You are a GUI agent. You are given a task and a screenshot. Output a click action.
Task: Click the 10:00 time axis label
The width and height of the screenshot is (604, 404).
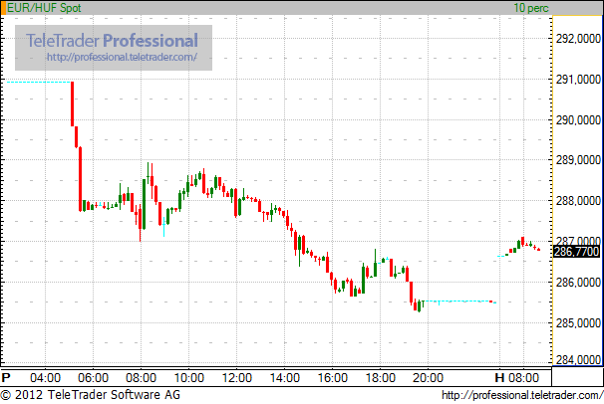188,377
